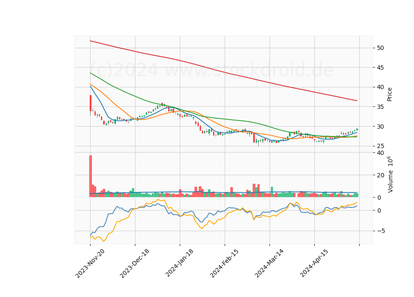Click the tall red first volume bar

90,176
